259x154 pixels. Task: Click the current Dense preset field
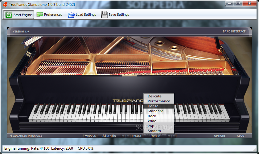click(x=155, y=136)
